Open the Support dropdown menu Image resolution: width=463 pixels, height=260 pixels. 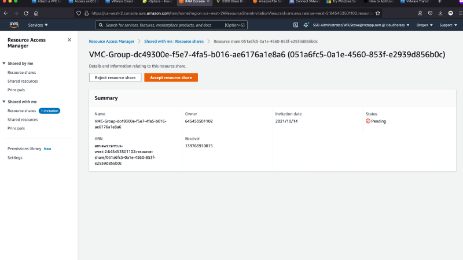pos(448,25)
